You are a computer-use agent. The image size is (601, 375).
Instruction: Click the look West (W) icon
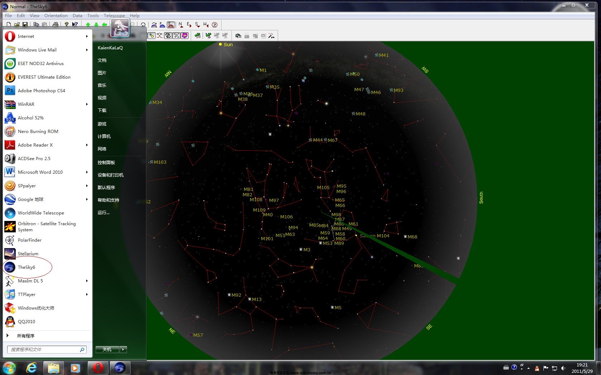[x=206, y=25]
